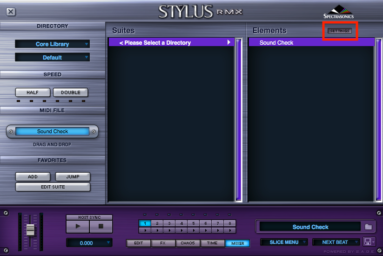Select part 3

click(169, 223)
